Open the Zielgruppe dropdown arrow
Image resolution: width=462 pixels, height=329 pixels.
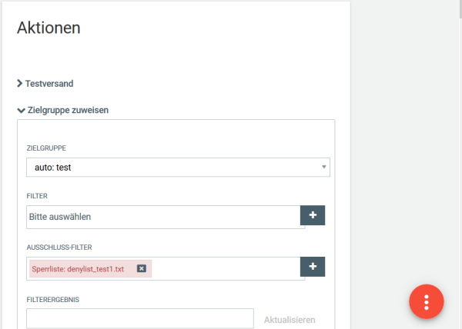324,167
